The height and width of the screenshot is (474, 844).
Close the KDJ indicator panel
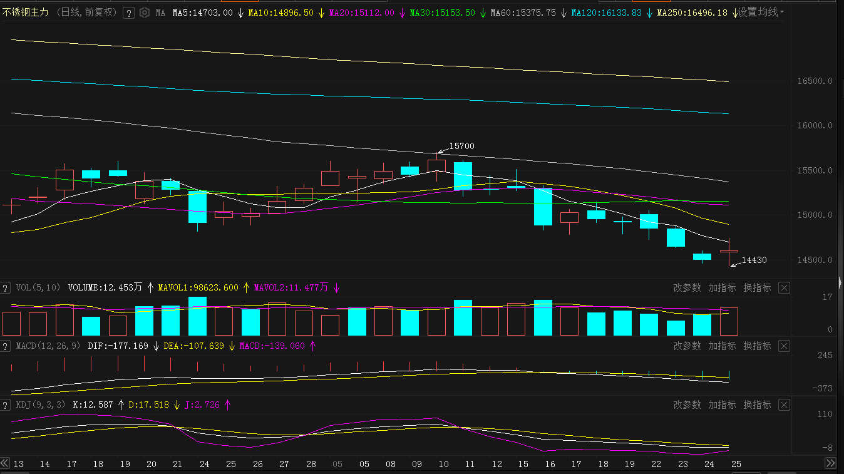click(784, 405)
